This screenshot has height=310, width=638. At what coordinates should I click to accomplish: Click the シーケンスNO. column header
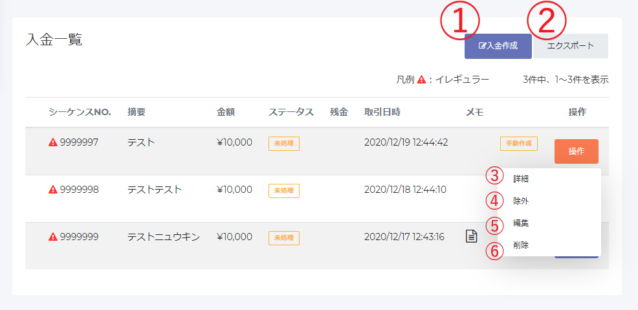click(x=80, y=112)
